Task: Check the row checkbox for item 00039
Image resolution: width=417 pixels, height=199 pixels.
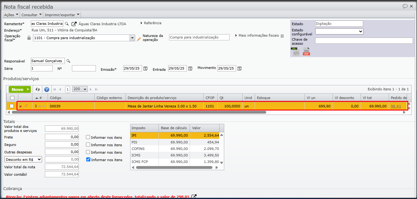Action: 12,106
